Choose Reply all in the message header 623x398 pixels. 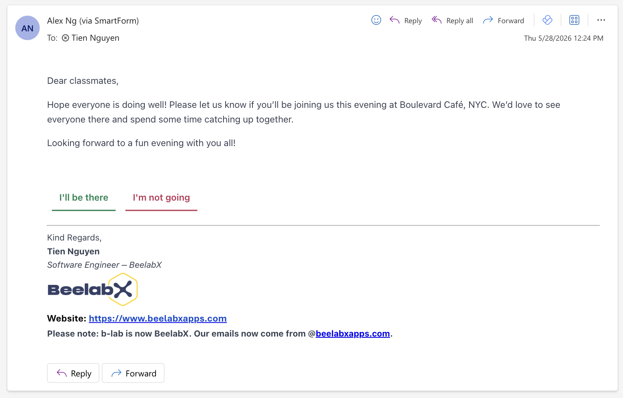tap(452, 20)
